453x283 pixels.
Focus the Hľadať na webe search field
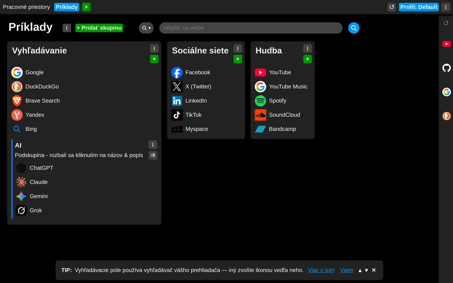(x=251, y=28)
